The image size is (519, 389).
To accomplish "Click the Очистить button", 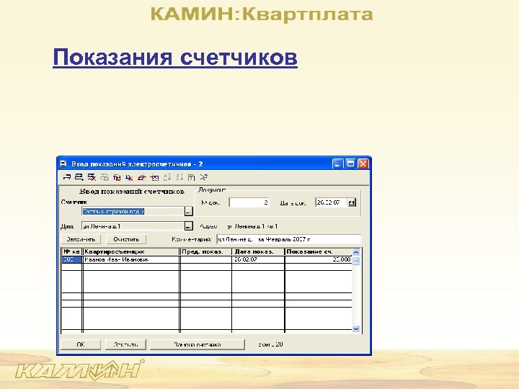I will (126, 239).
